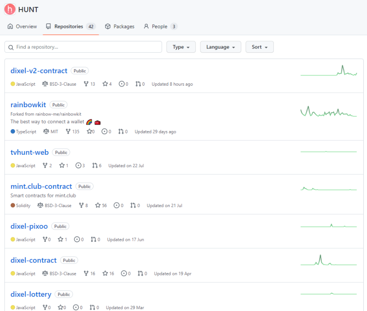Viewport: 367px width, 311px height.
Task: Click the rainbowkit activity sparkline
Action: (328, 111)
